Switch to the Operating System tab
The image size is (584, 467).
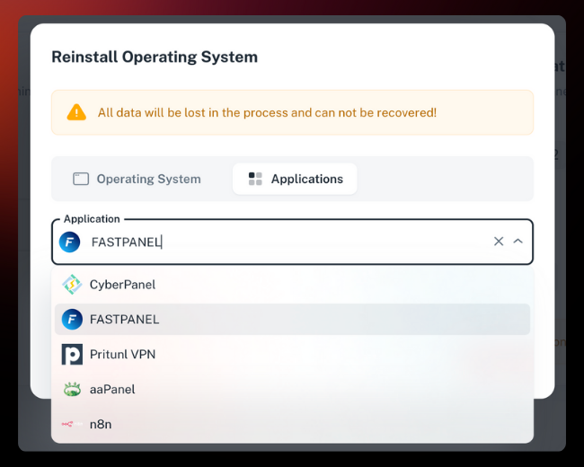[x=137, y=179]
